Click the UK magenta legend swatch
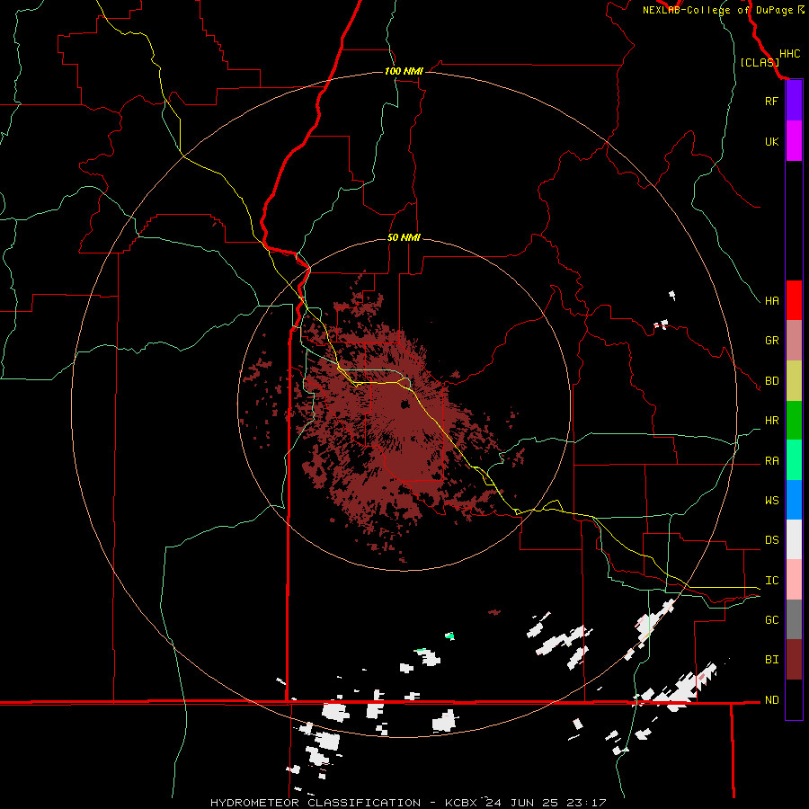The height and width of the screenshot is (809, 809). pyautogui.click(x=794, y=141)
